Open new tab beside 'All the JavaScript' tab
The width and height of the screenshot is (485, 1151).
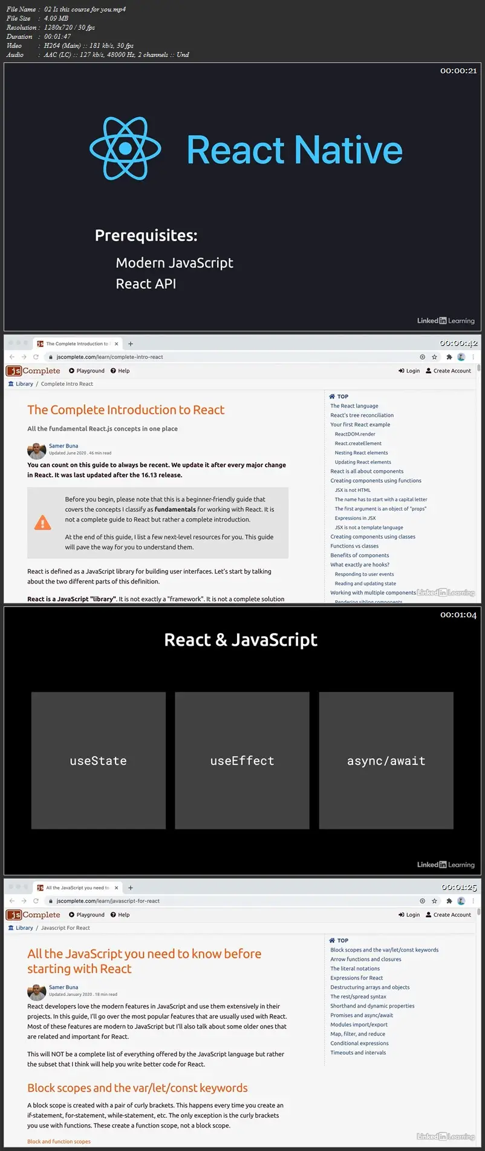[x=131, y=887]
